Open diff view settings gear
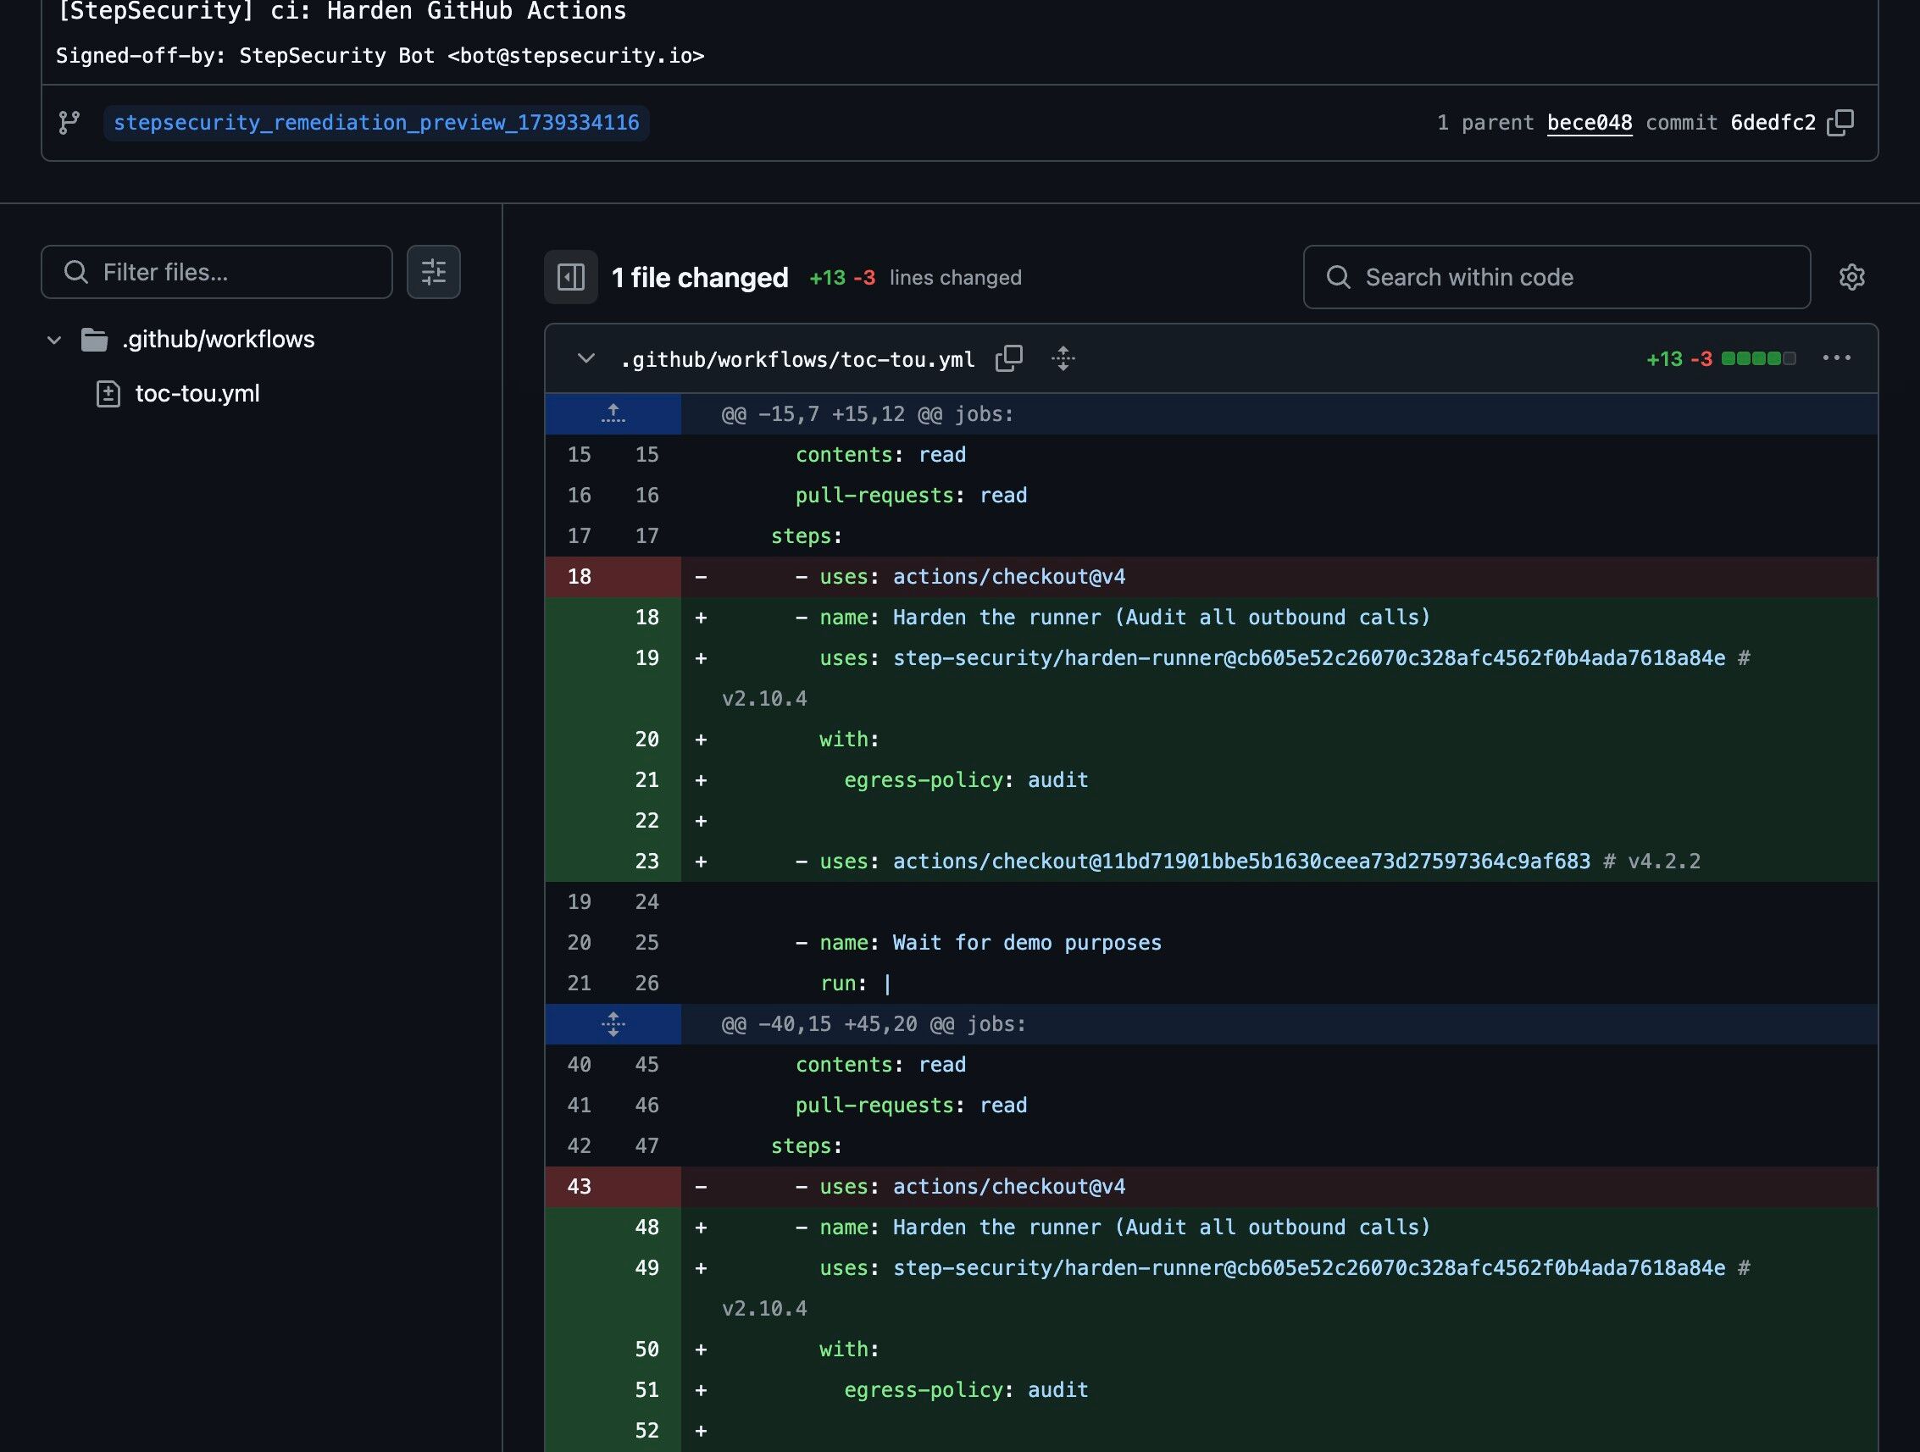The image size is (1920, 1452). click(1851, 277)
